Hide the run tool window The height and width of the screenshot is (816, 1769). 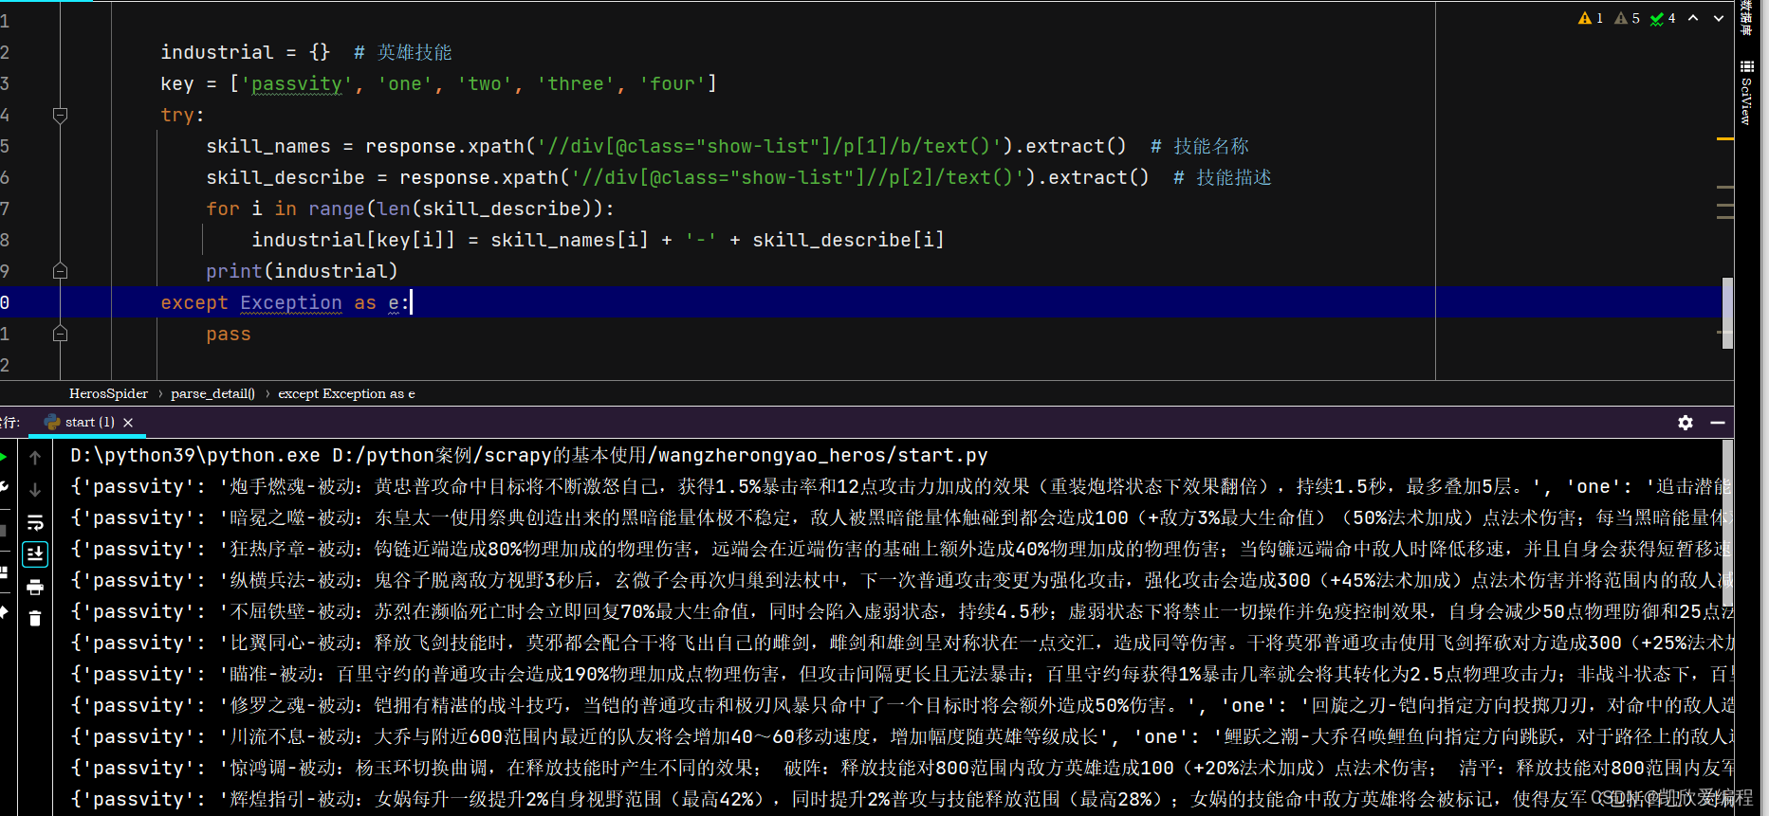[1718, 423]
